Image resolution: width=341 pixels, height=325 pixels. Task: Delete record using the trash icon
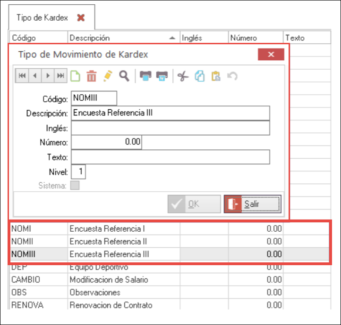92,76
